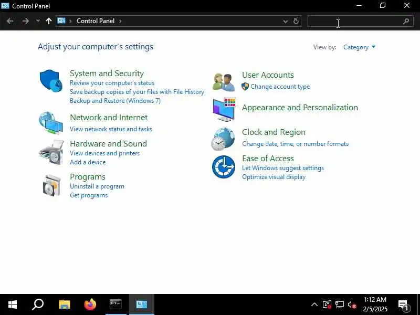Open the Clock and Region globe icon
This screenshot has height=315, width=420.
(x=223, y=139)
